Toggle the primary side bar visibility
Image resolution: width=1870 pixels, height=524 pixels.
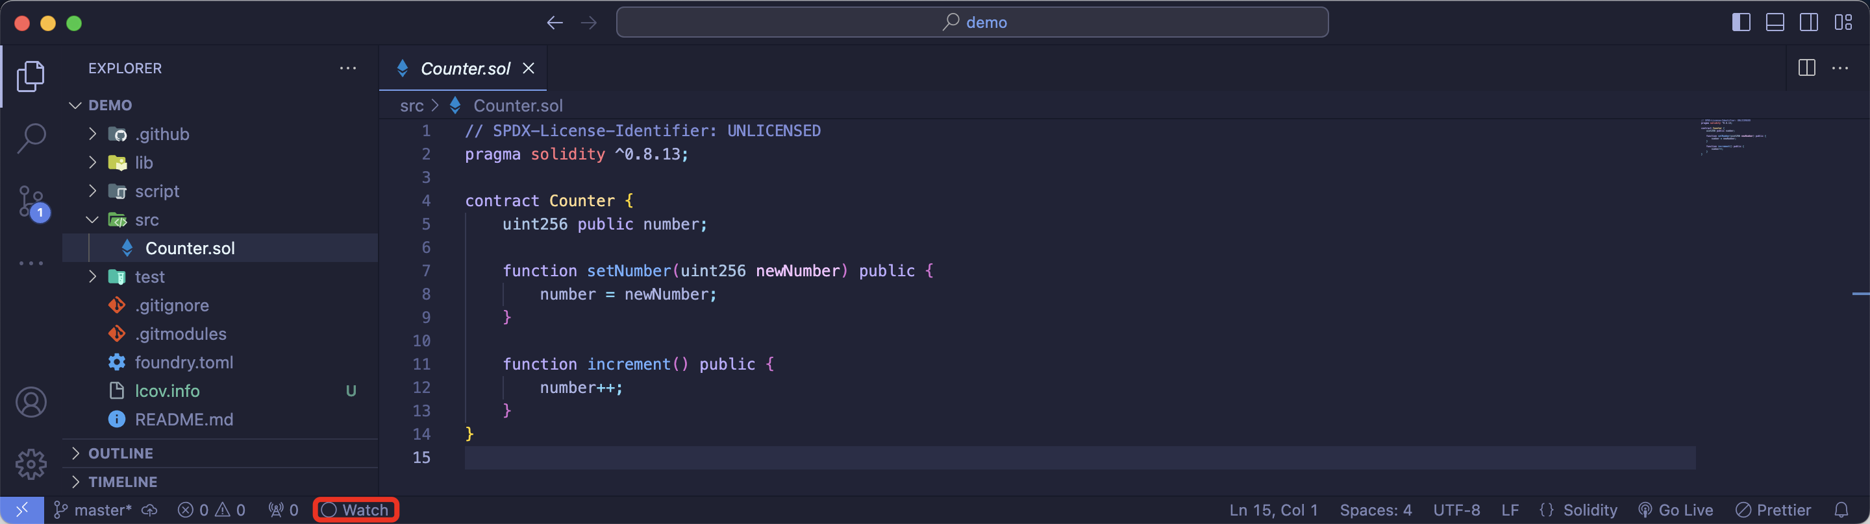(x=1741, y=23)
